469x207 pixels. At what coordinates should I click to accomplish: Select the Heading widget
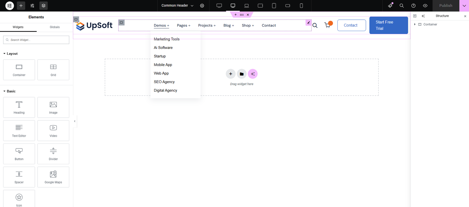pos(19,107)
